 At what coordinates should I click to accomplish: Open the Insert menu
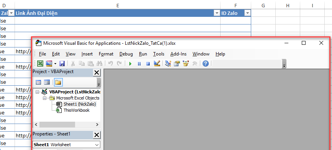[x=87, y=54]
